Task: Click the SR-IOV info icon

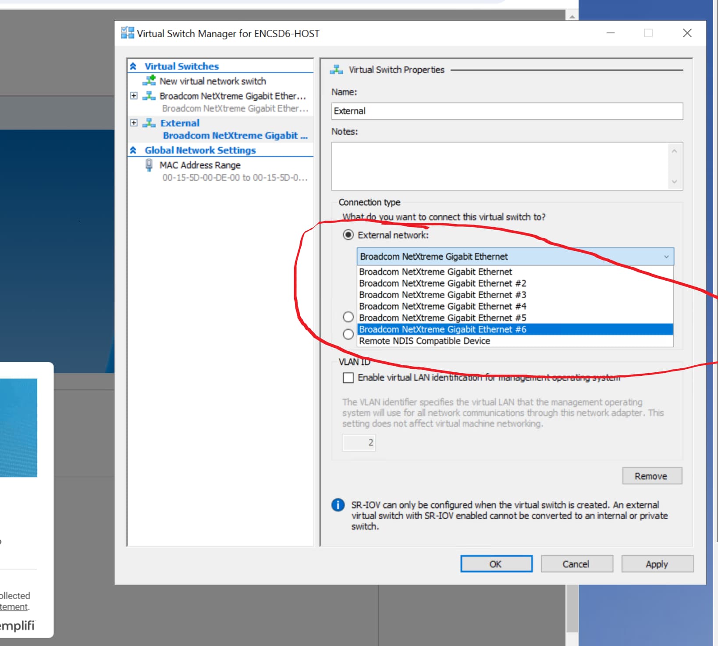Action: click(337, 505)
